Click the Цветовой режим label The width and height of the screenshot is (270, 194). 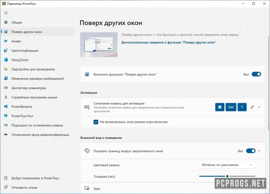coord(106,165)
